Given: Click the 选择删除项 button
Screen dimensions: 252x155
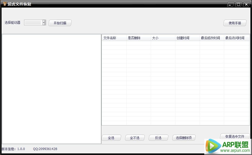Looking at the screenshot, I should click(x=184, y=138).
